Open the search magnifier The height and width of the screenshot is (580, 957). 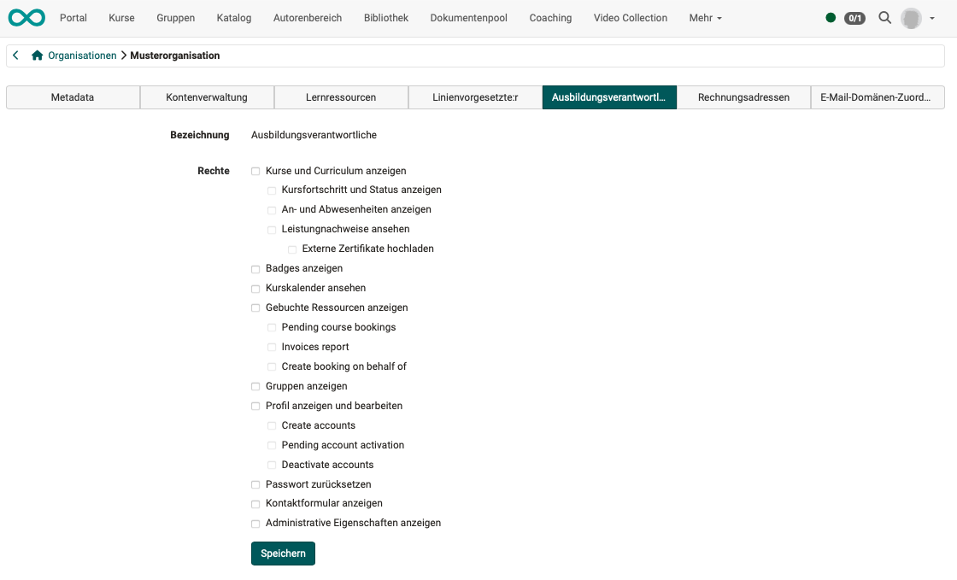coord(884,17)
